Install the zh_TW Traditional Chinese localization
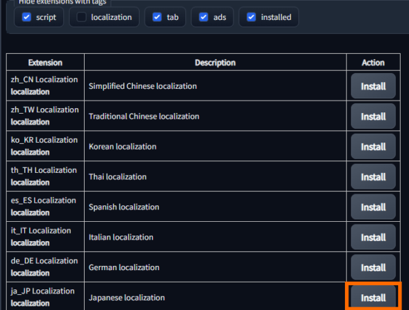Viewport: 409px width, 310px height. point(373,116)
